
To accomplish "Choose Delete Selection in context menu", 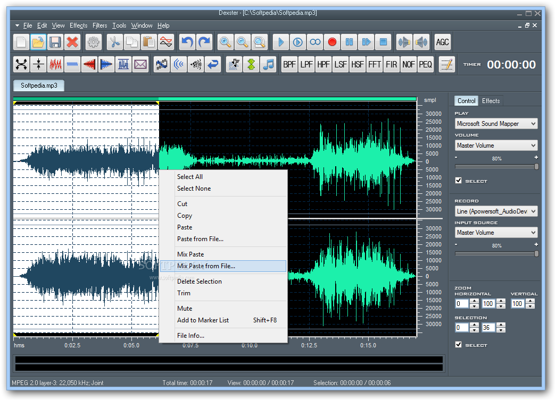I will (x=223, y=281).
